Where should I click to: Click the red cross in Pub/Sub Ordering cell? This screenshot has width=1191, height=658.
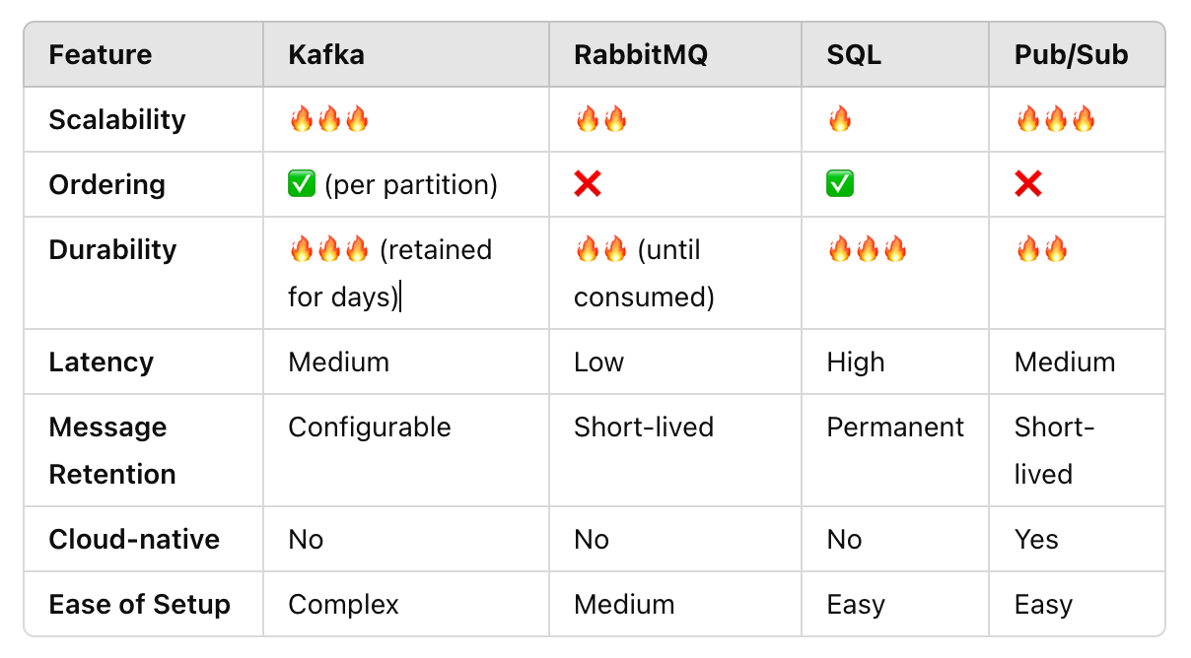coord(1028,184)
